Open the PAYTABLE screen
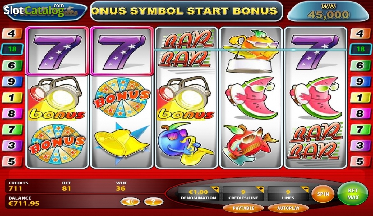373x216 pixels. tap(243, 208)
